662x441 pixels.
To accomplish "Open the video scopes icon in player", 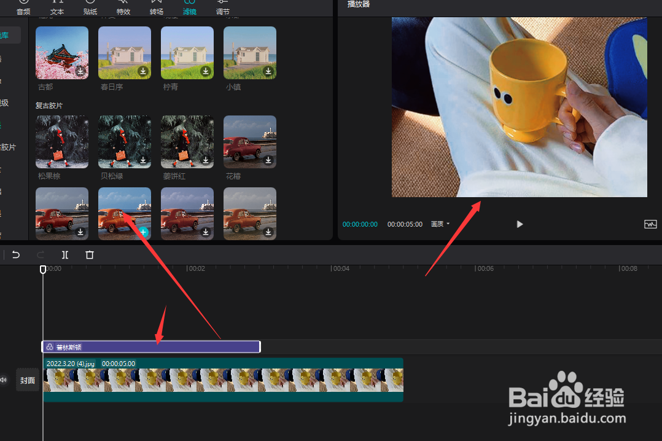I will [650, 224].
